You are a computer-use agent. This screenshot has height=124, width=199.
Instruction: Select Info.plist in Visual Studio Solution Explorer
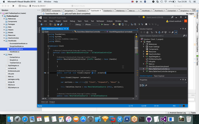(152, 61)
